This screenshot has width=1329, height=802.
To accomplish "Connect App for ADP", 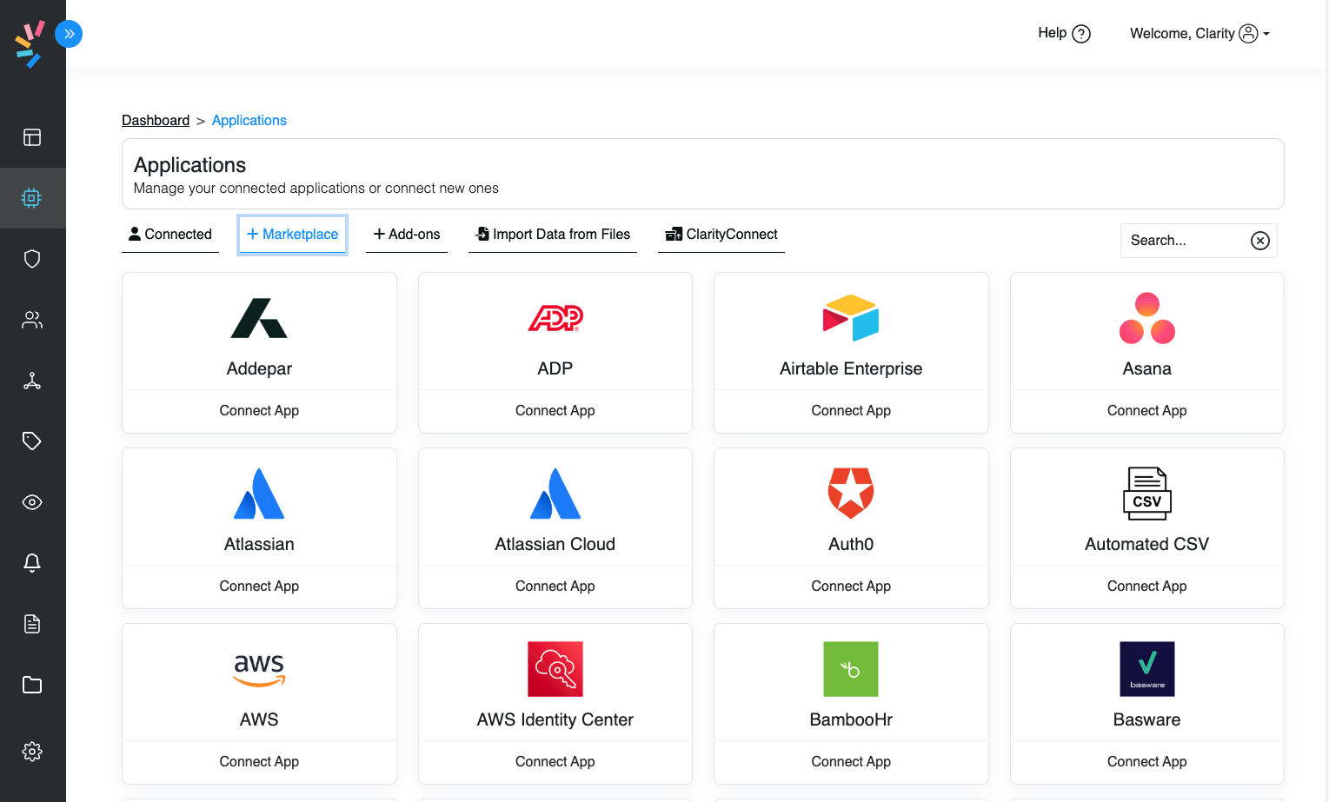I will pyautogui.click(x=555, y=411).
